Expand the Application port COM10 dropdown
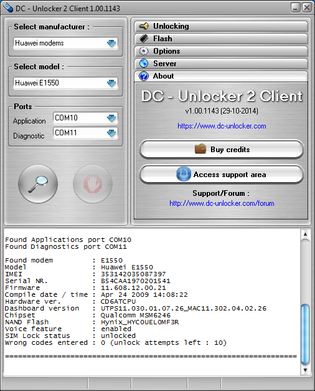The height and width of the screenshot is (391, 315). pyautogui.click(x=85, y=118)
